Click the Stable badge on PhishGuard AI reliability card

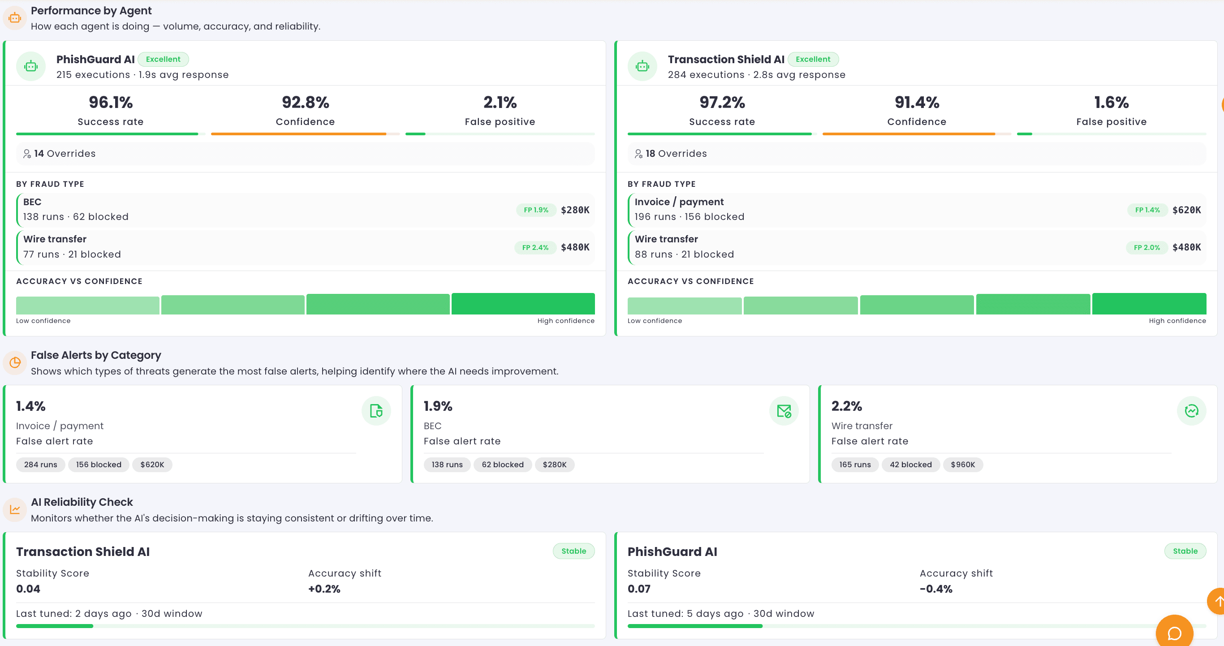(x=1185, y=551)
